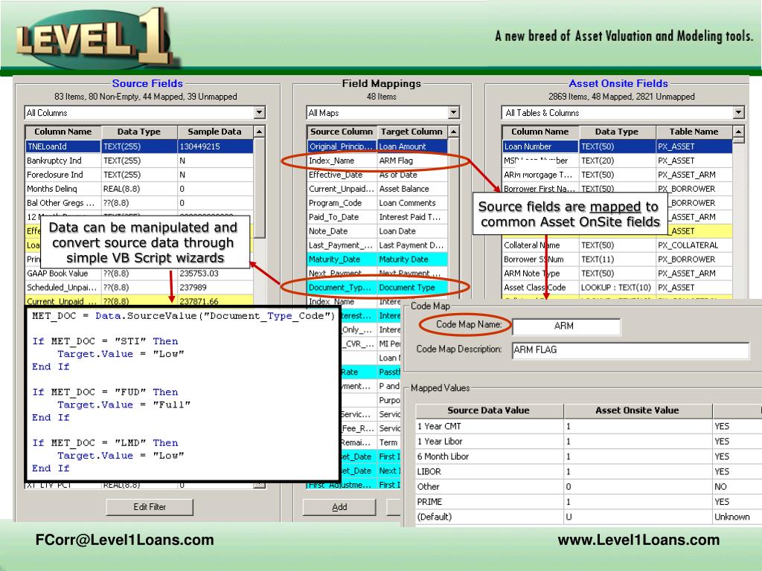Click scroll-up arrow of Source Fields list
Screen dimensions: 762x571
(x=260, y=132)
